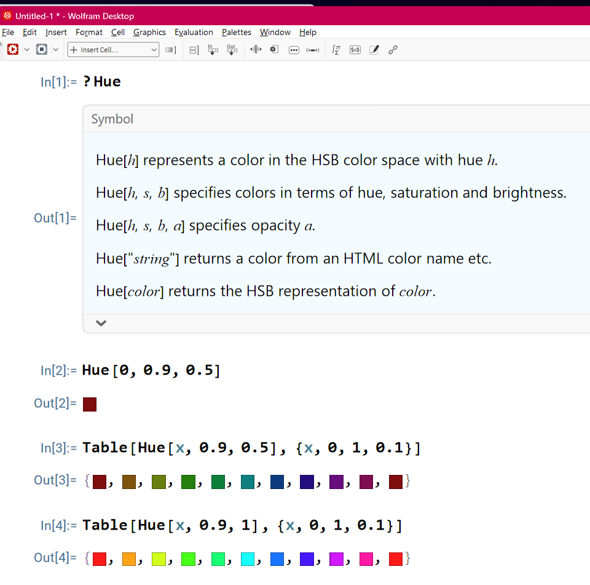The height and width of the screenshot is (585, 590).
Task: Open the Graphics menu
Action: click(149, 33)
